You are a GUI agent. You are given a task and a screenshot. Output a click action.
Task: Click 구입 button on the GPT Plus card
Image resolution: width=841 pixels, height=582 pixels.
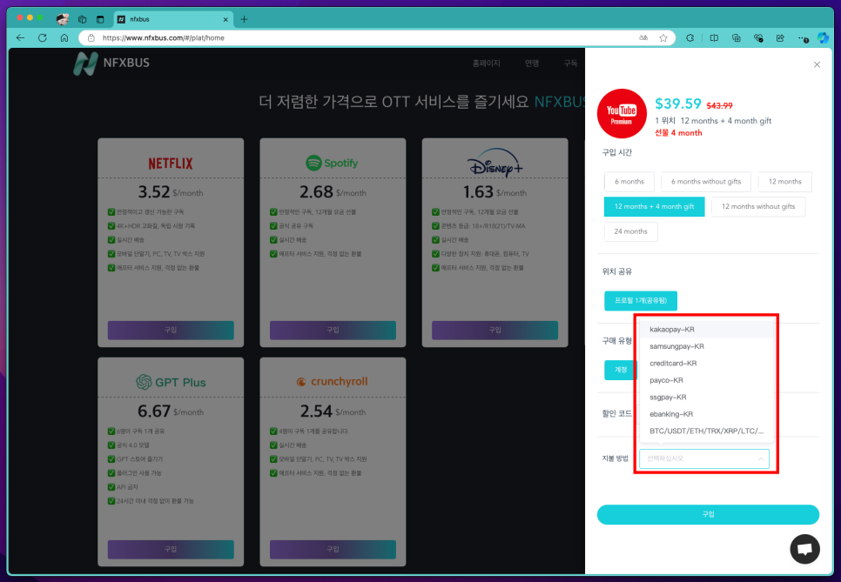[171, 549]
